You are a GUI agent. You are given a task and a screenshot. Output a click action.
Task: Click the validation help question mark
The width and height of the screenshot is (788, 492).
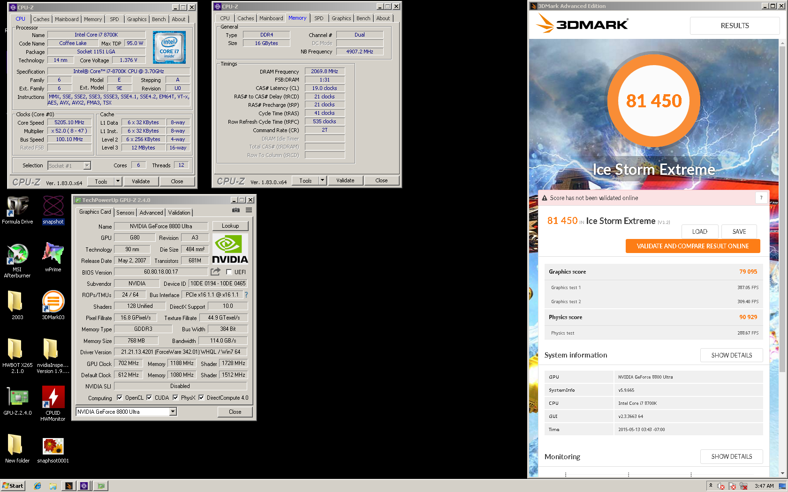pyautogui.click(x=761, y=198)
